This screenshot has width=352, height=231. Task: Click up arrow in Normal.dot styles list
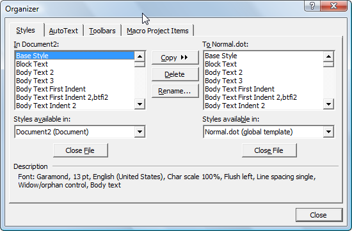pos(328,56)
